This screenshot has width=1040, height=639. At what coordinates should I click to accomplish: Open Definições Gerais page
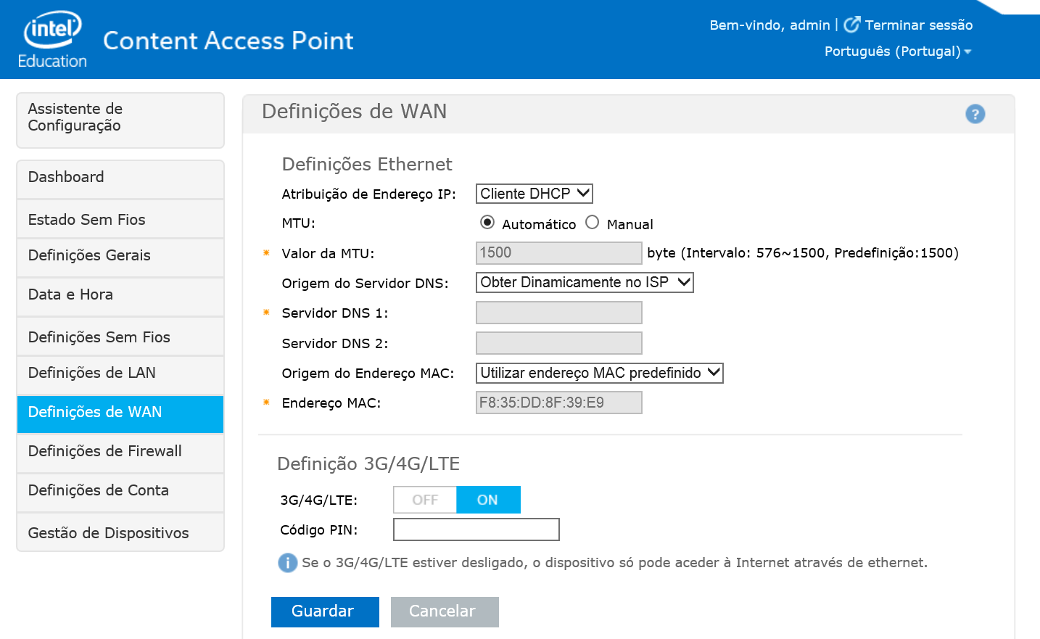pyautogui.click(x=120, y=257)
